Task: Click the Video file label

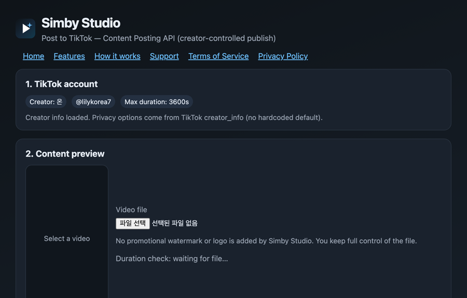Action: [x=131, y=210]
